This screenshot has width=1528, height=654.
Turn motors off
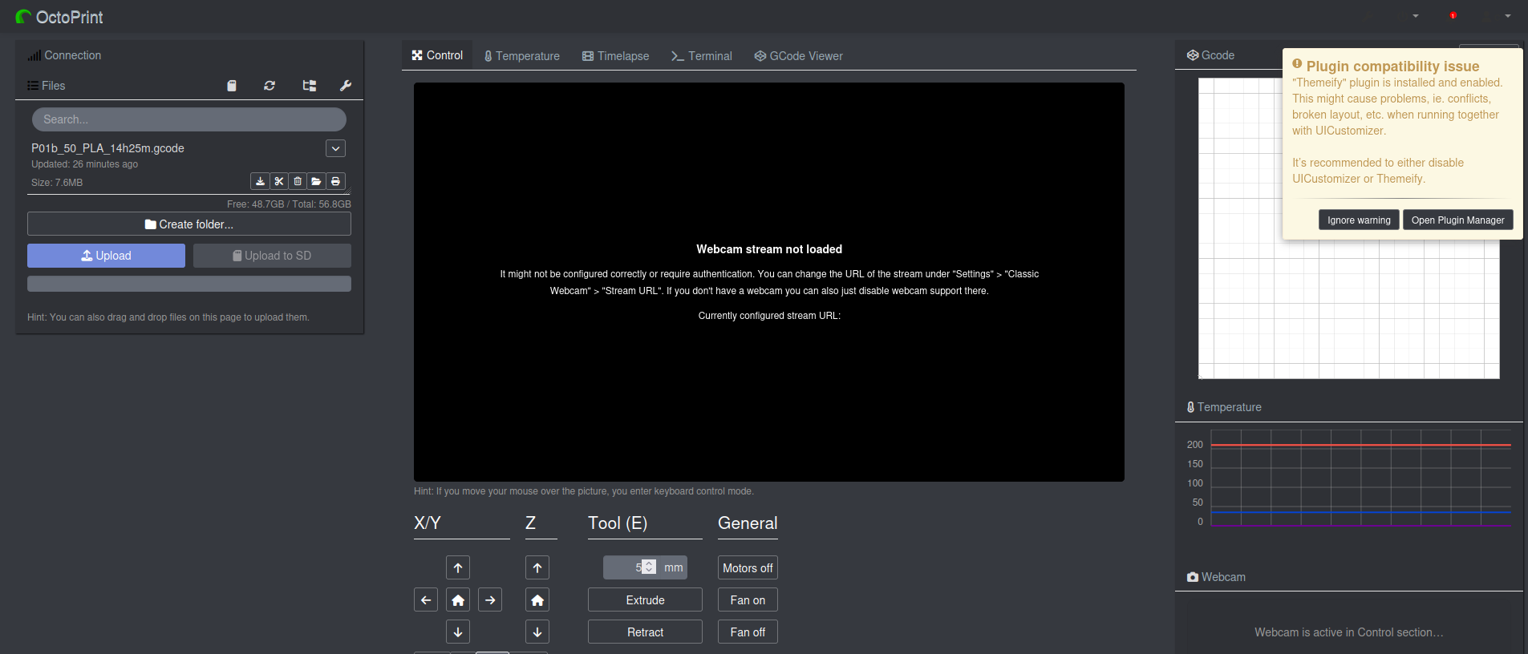click(748, 567)
